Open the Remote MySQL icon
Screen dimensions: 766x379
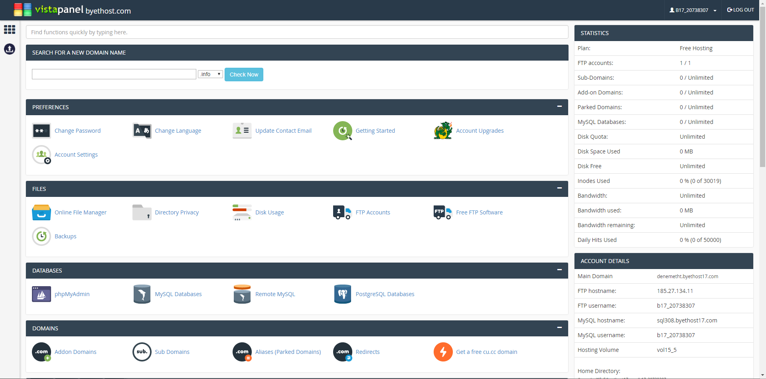242,294
